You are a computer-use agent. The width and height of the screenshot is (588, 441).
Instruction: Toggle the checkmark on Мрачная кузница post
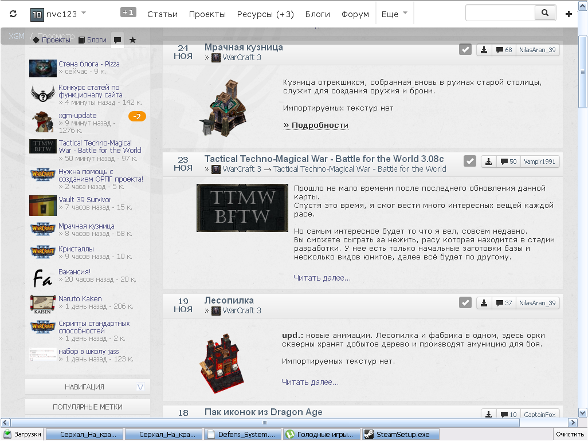click(x=465, y=49)
